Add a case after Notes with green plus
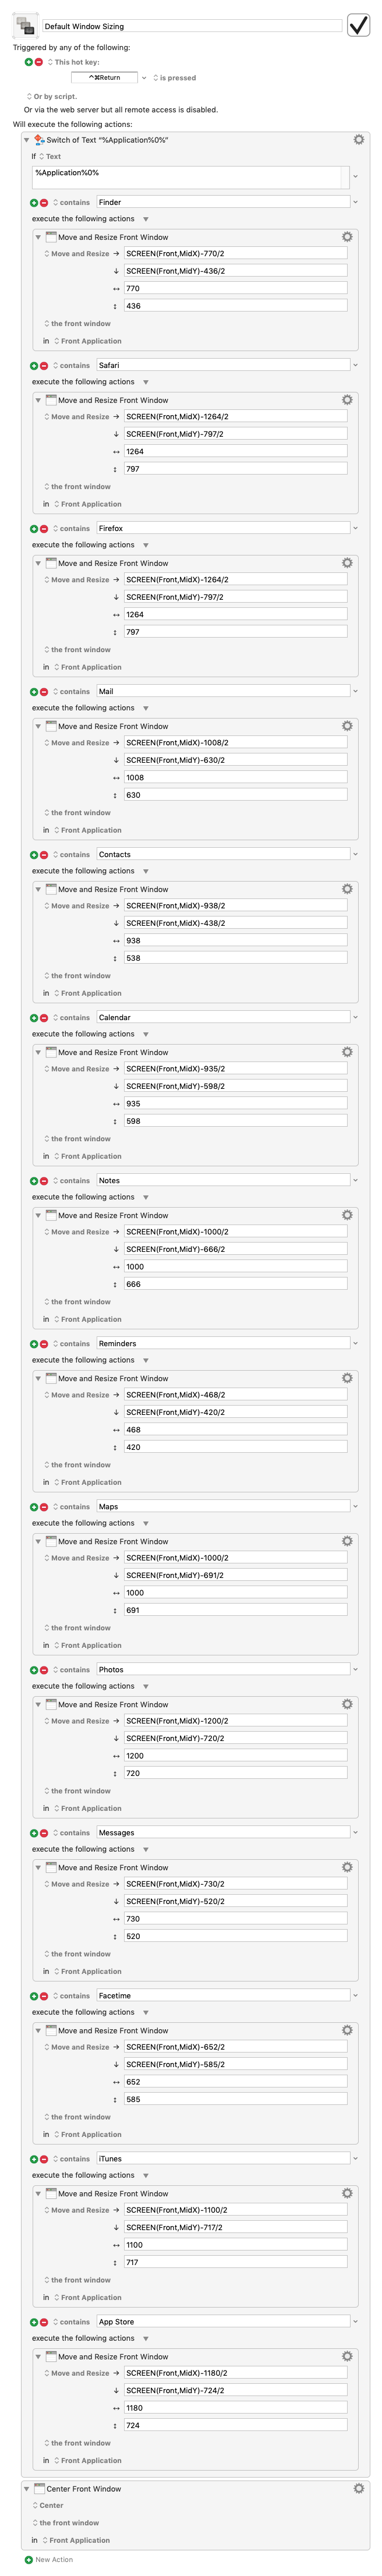The height and width of the screenshot is (2576, 382). [x=34, y=1181]
